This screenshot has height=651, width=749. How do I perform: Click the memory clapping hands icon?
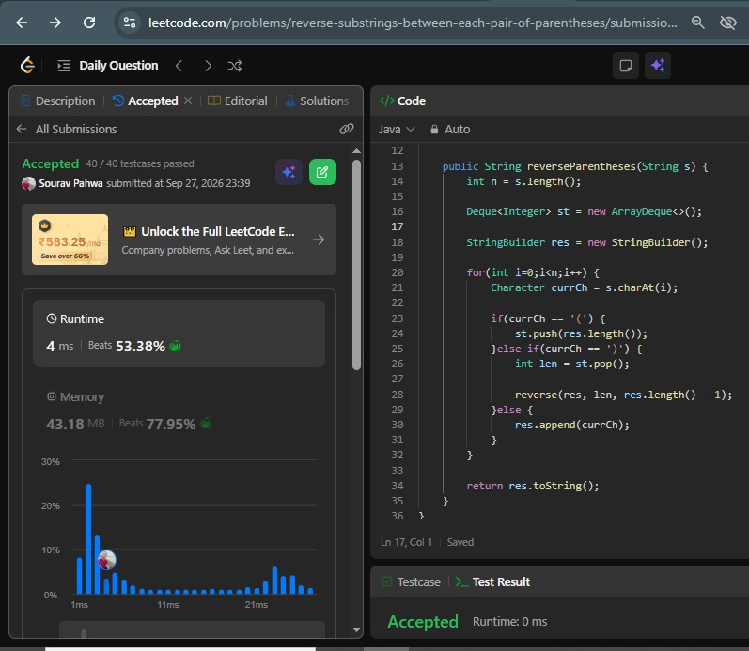[x=206, y=423]
